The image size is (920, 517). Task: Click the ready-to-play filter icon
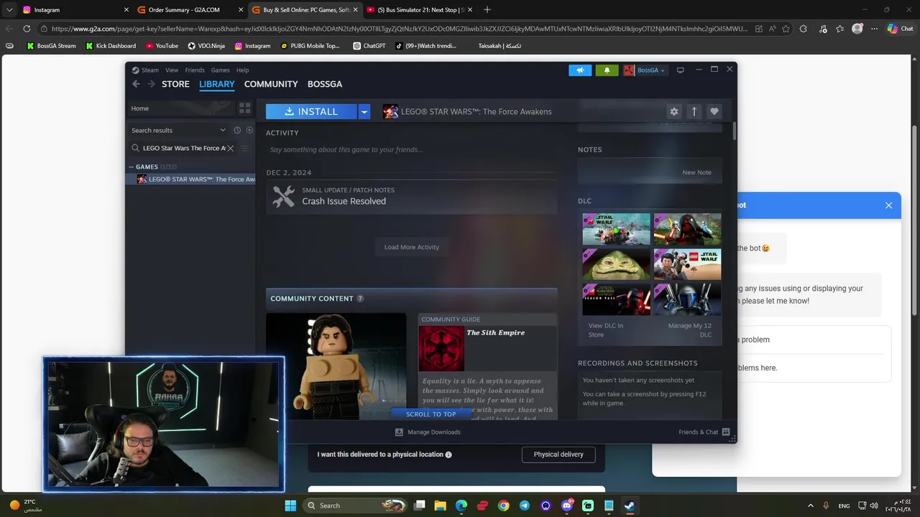pyautogui.click(x=249, y=130)
